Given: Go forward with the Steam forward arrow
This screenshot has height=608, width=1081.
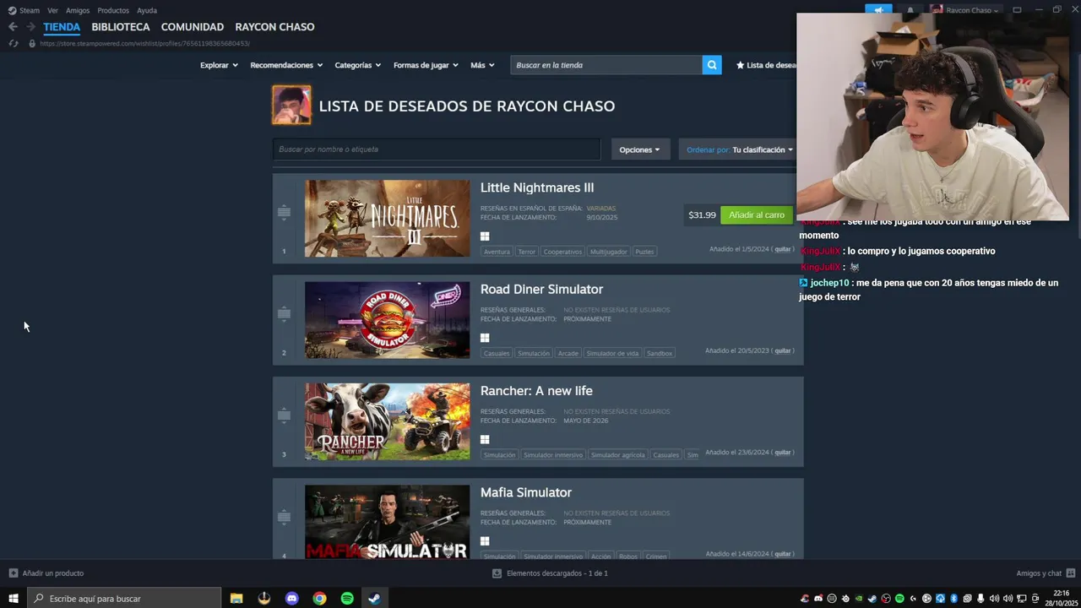Looking at the screenshot, I should coord(30,27).
